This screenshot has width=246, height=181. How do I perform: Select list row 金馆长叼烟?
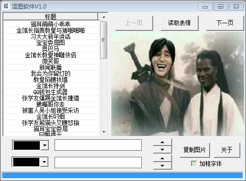point(51,117)
